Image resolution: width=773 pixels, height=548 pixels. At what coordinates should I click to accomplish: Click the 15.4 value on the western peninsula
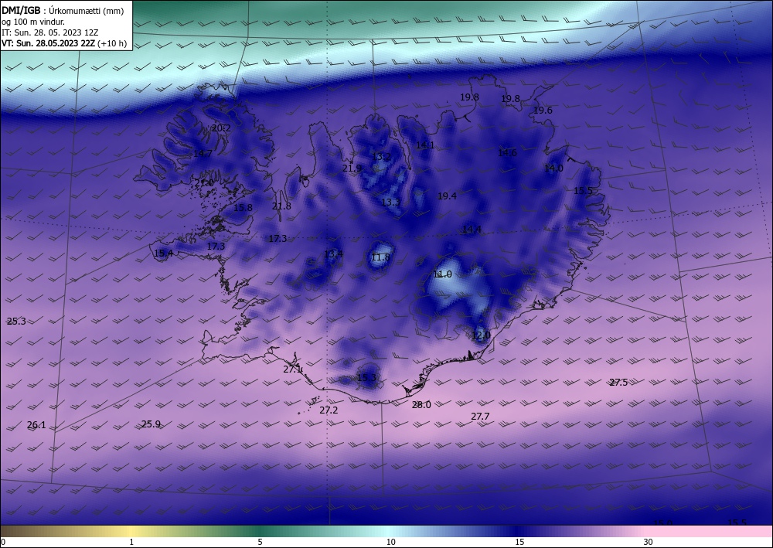(x=163, y=254)
